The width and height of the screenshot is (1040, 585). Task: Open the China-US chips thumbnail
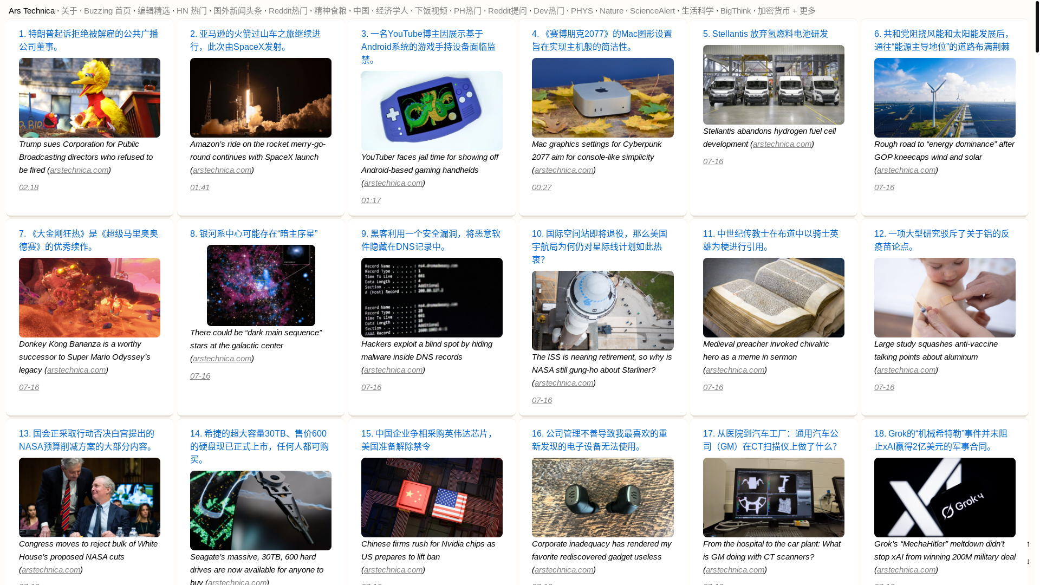432,497
